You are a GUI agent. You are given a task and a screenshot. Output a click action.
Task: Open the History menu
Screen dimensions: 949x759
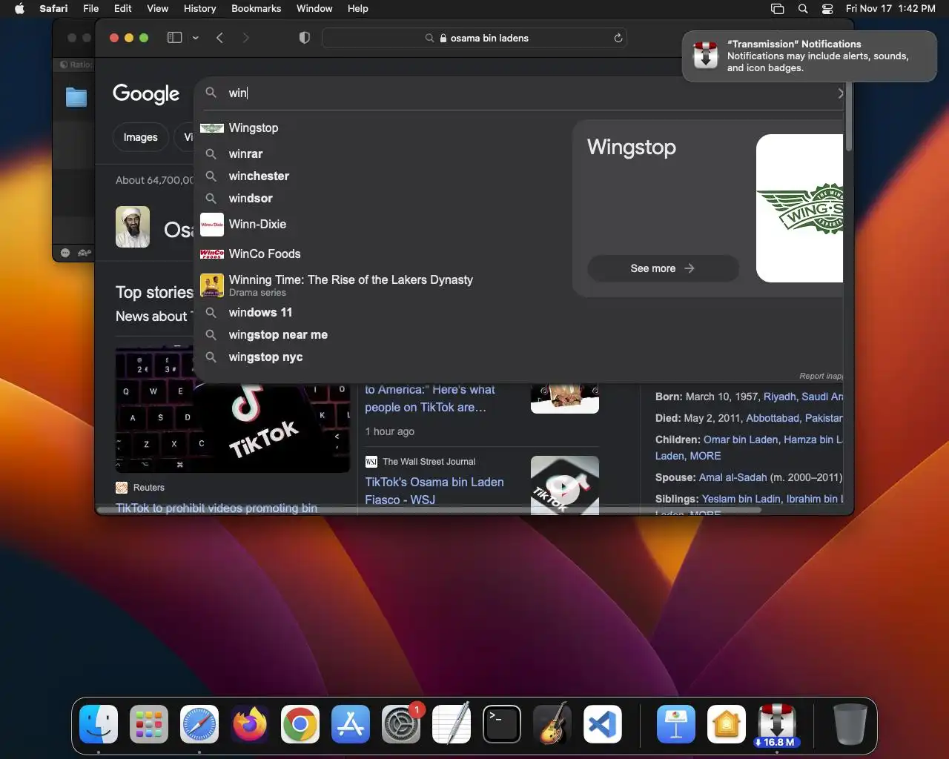[x=199, y=9]
